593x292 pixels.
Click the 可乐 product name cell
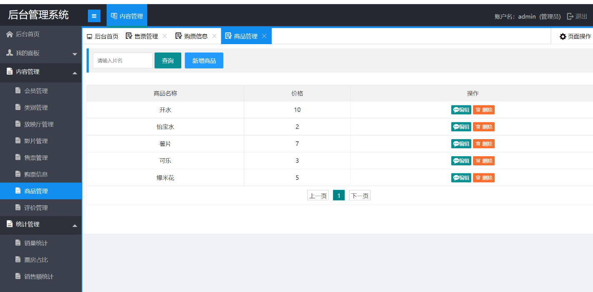[x=165, y=161]
